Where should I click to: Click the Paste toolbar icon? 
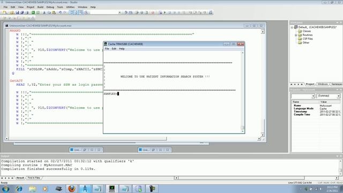54,13
